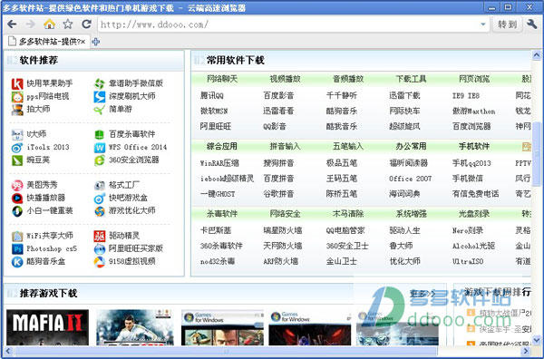Open the 网页浏览 category header
Viewport: 544px width, 359px height.
(474, 79)
